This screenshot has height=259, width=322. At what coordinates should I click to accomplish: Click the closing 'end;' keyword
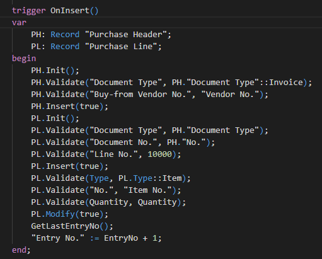(21, 250)
